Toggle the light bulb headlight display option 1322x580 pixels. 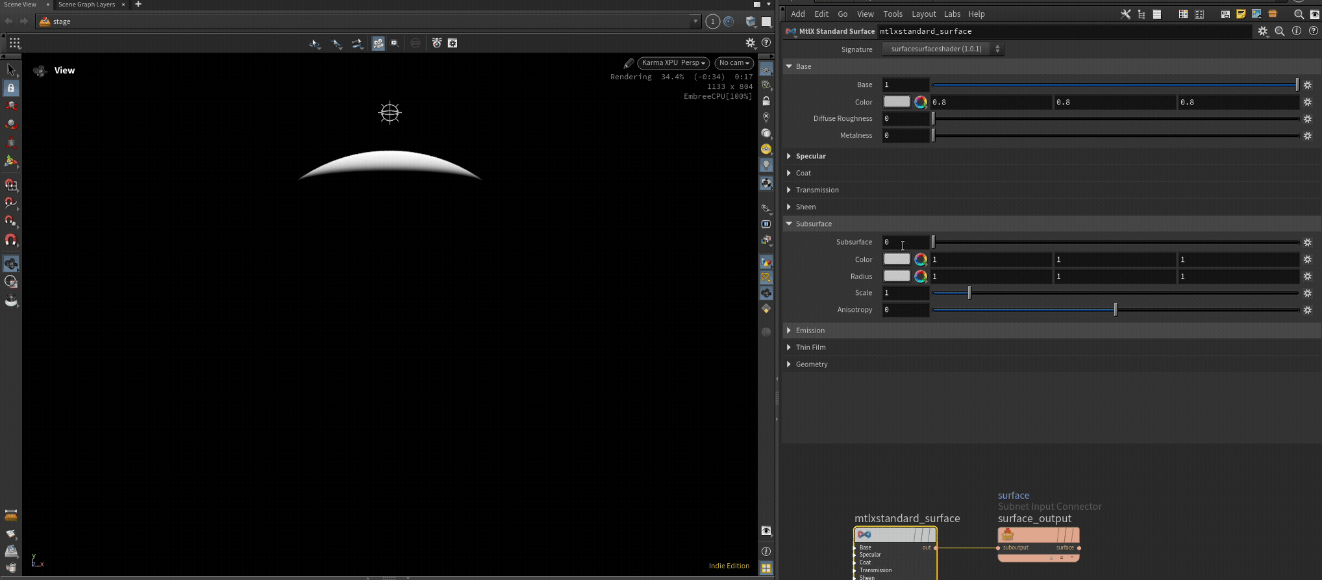766,165
